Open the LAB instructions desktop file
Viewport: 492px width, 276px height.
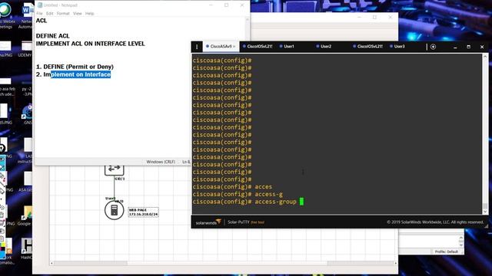click(x=26, y=151)
